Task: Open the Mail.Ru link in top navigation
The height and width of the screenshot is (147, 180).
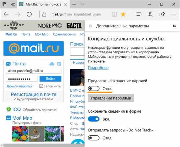Action: tap(11, 34)
